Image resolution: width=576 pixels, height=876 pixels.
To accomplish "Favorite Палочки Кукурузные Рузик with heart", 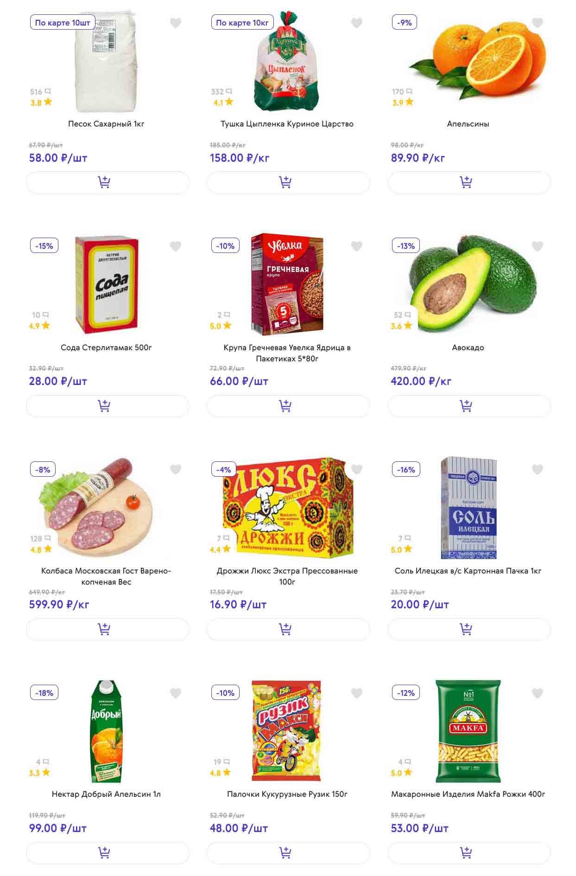I will (356, 693).
